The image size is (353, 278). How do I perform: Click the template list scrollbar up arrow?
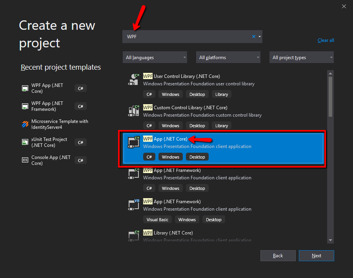[330, 73]
